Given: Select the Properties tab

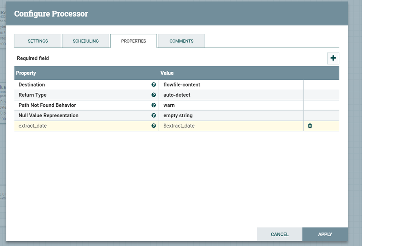Looking at the screenshot, I should coord(133,41).
